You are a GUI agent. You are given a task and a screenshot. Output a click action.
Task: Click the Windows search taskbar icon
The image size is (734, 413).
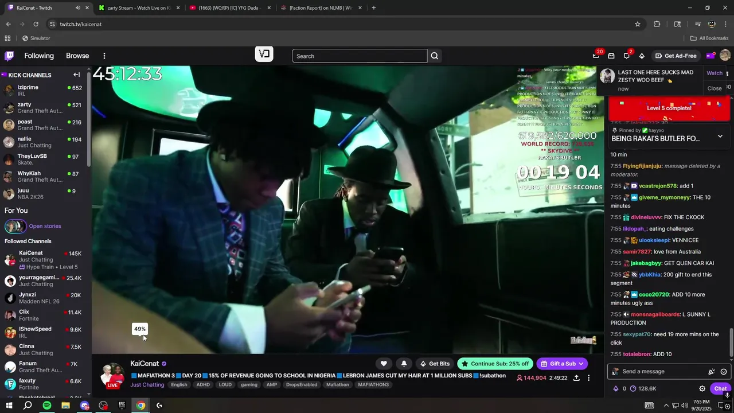point(28,406)
